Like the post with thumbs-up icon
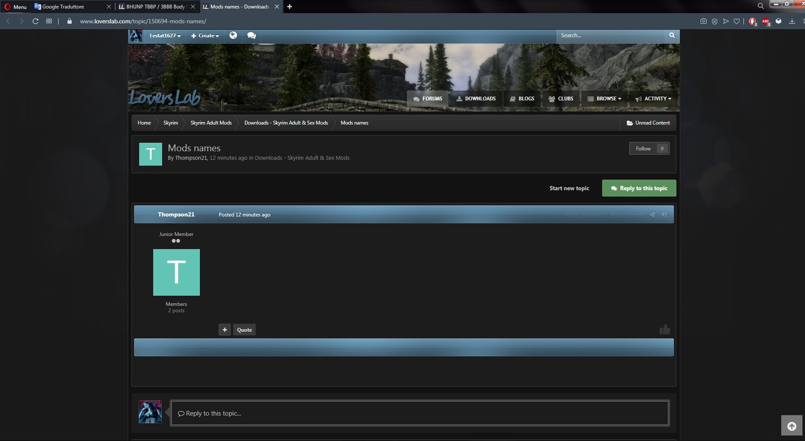The height and width of the screenshot is (441, 805). coord(665,329)
